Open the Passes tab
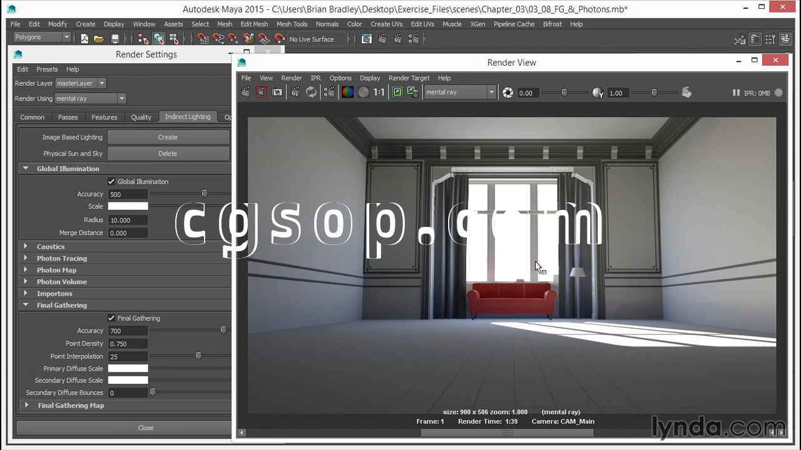The image size is (801, 450). tap(68, 117)
